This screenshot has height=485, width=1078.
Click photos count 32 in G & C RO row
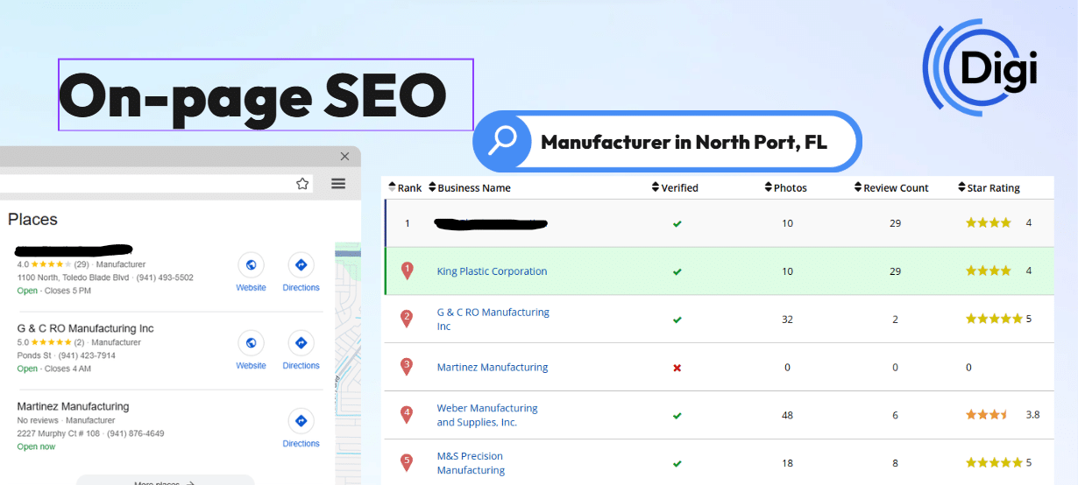(787, 319)
